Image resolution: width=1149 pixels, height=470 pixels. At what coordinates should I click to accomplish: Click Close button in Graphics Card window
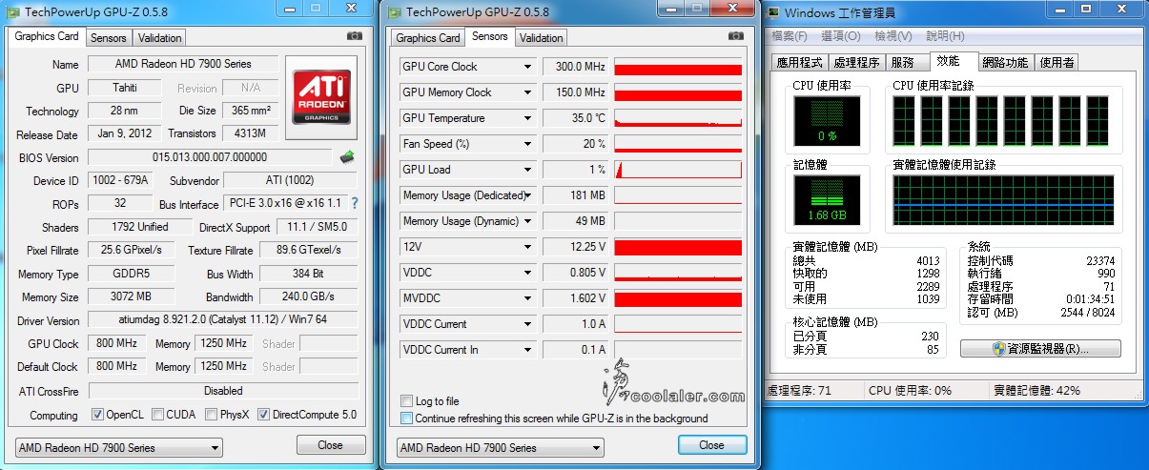pyautogui.click(x=331, y=444)
